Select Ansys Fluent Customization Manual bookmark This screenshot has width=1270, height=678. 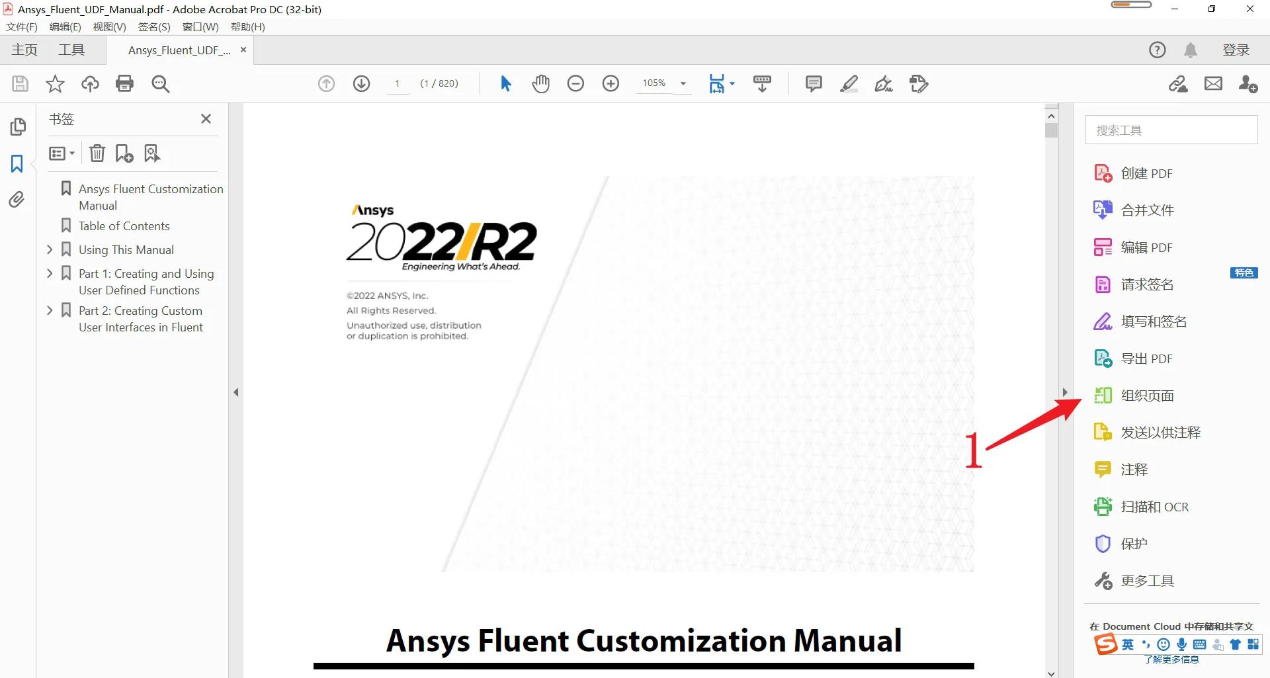[x=151, y=197]
